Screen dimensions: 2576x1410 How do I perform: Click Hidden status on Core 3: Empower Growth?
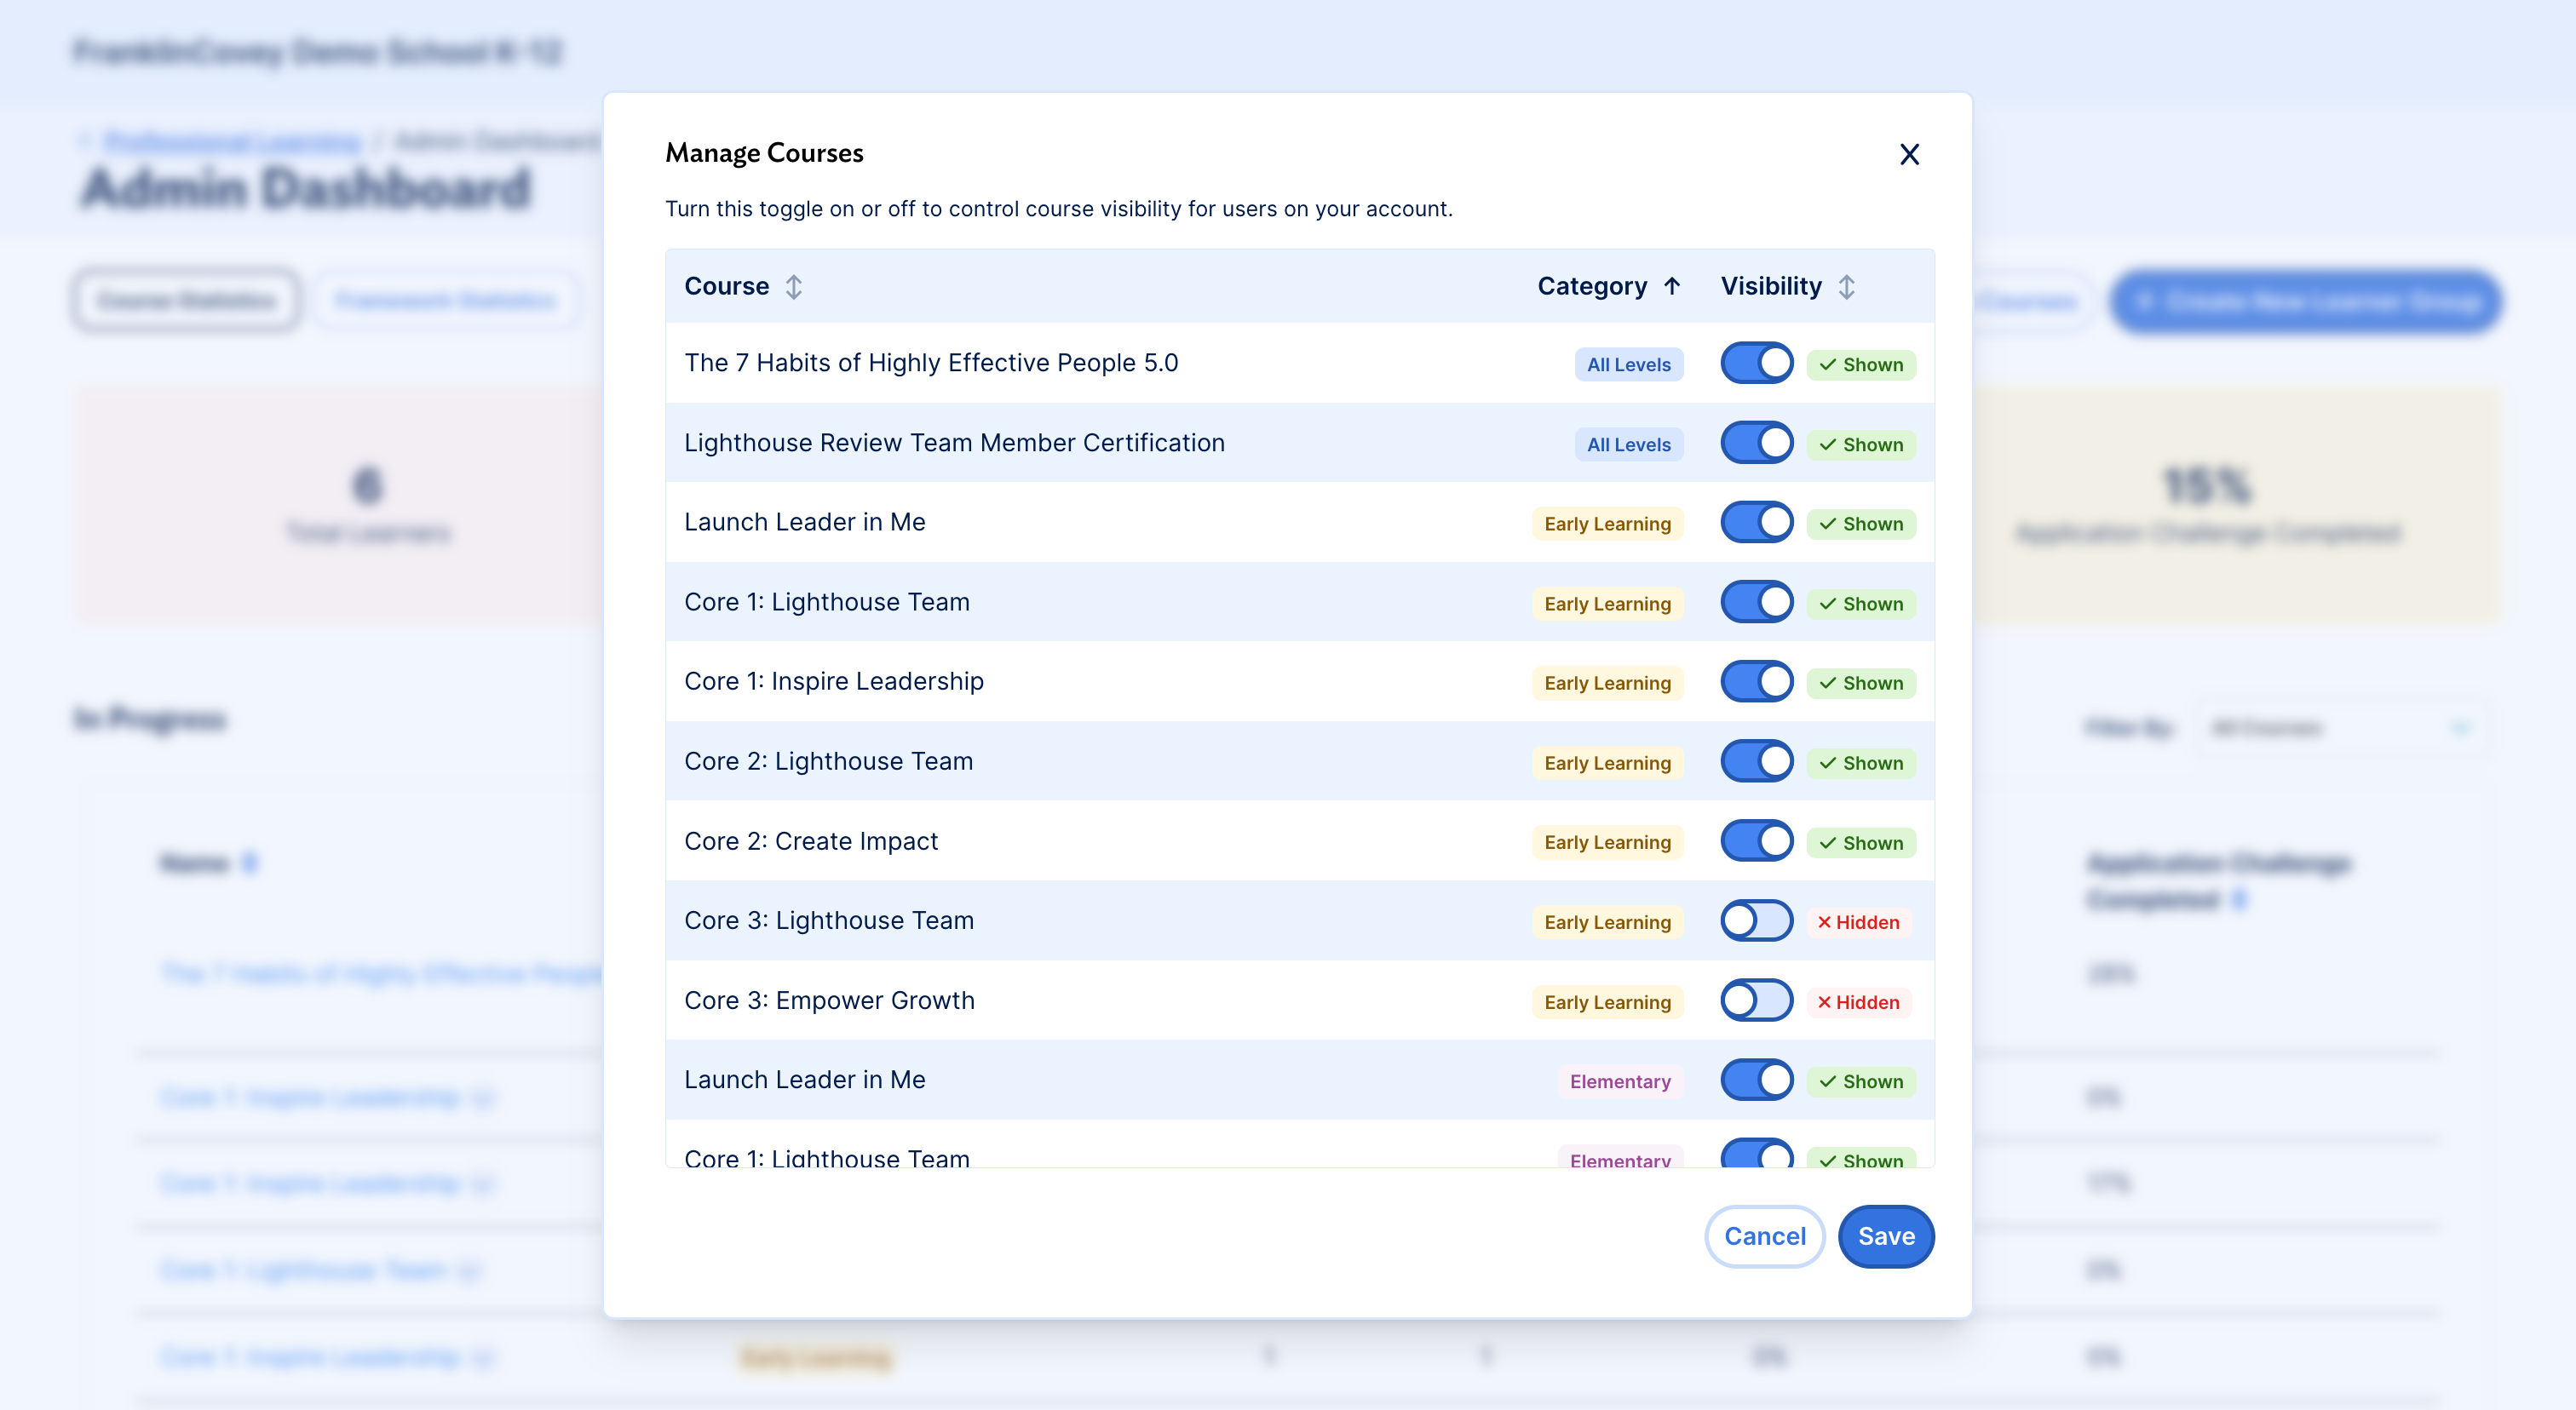click(1859, 1002)
